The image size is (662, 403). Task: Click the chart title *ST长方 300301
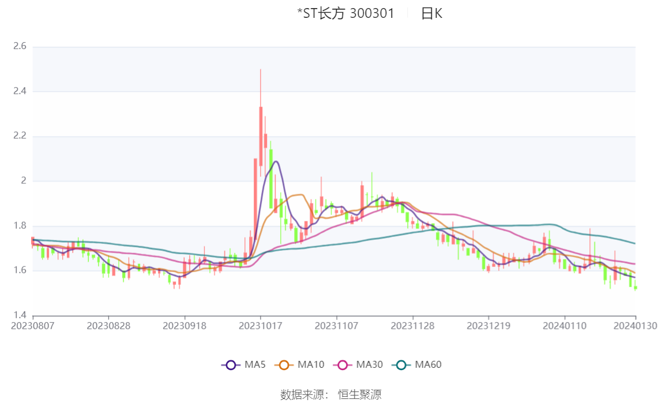coord(345,13)
